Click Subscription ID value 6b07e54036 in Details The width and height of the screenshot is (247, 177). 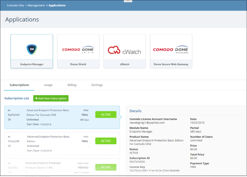137,162
